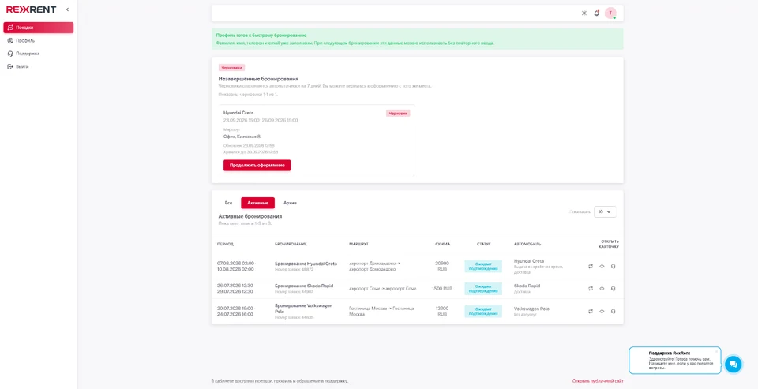Click route аэропорт Сочи -> аэропорт Сочи
758x389 pixels.
tap(382, 289)
